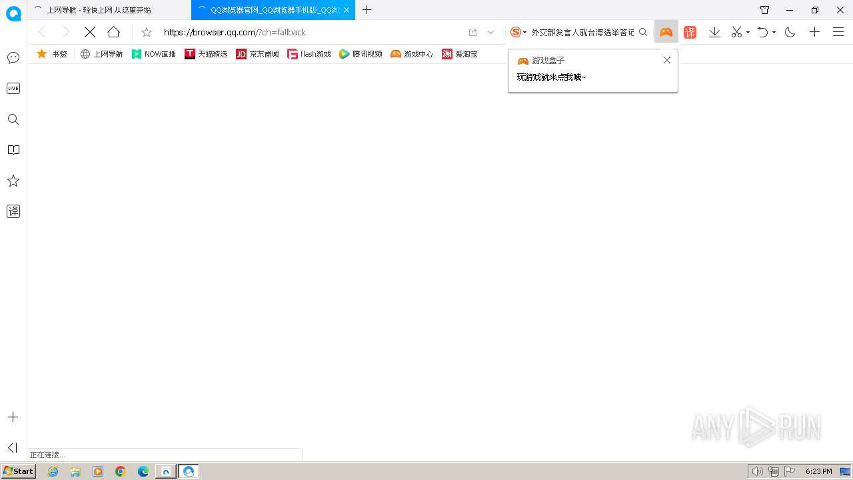The image size is (853, 480).
Task: Open the skin shirt icon in title bar
Action: point(764,10)
